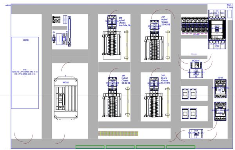Select the first green gland plate rectangle

click(x=90, y=147)
